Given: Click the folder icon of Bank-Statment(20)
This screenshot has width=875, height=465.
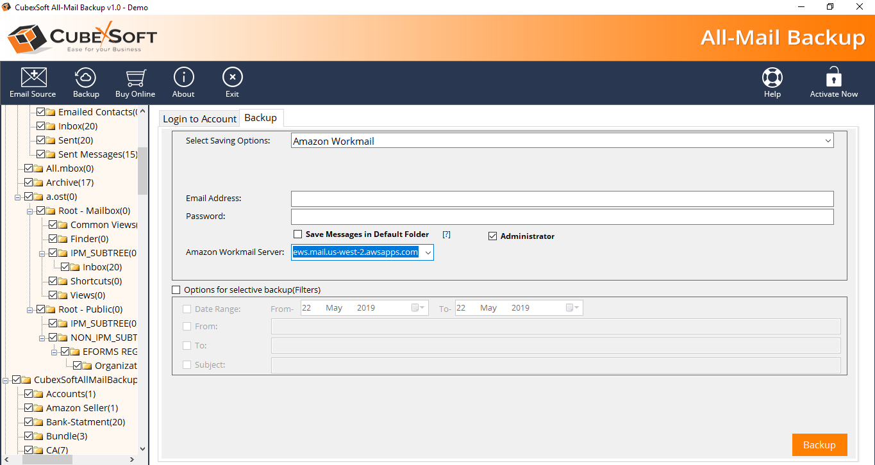Looking at the screenshot, I should 39,422.
